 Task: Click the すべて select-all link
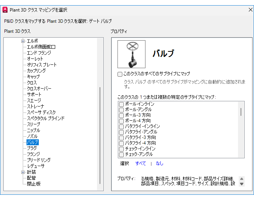click(x=141, y=164)
